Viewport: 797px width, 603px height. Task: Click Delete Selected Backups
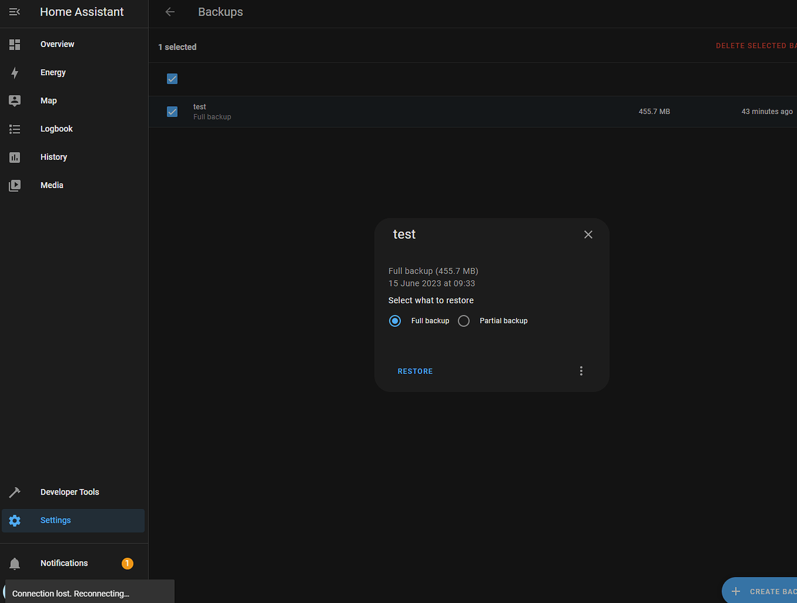[755, 45]
